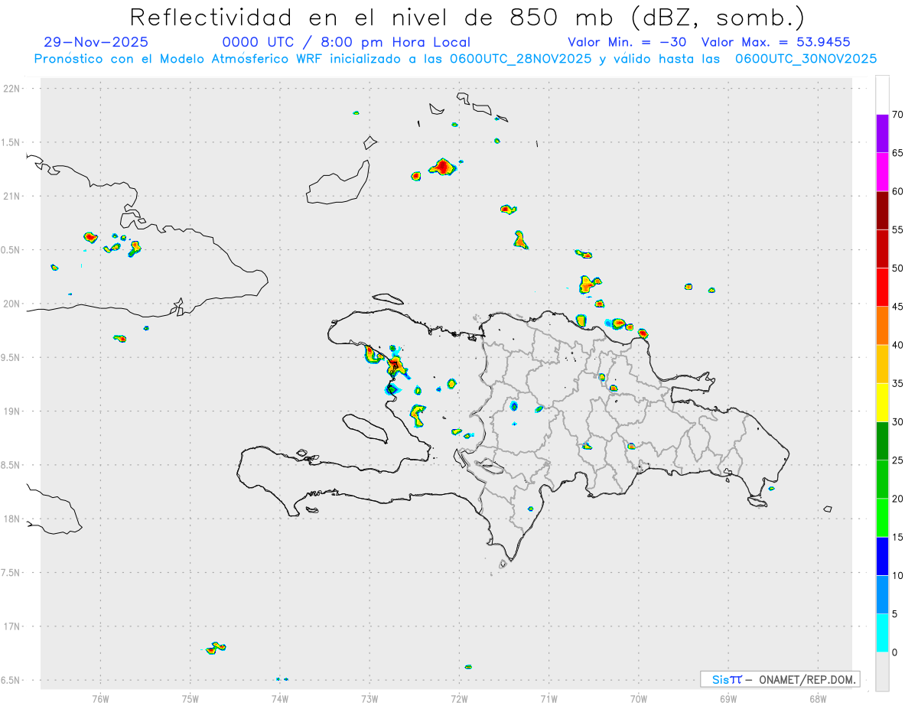Click the '68W' longitude label
918x709 pixels.
(818, 699)
